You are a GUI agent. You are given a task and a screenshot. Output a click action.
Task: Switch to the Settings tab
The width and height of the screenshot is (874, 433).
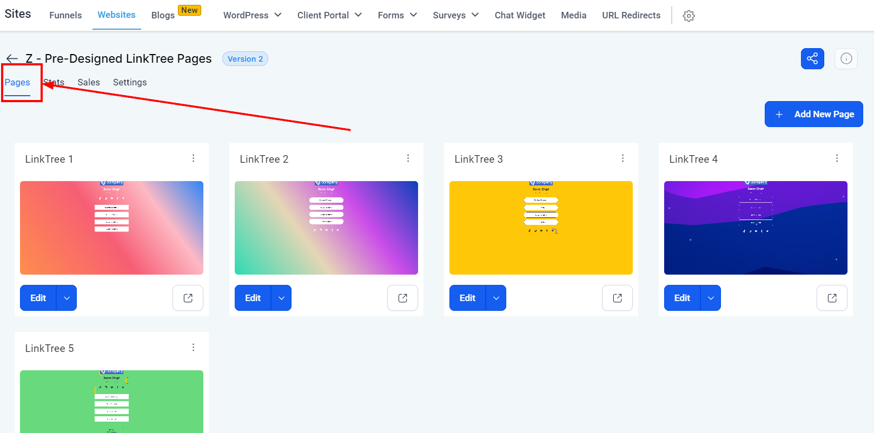tap(130, 82)
